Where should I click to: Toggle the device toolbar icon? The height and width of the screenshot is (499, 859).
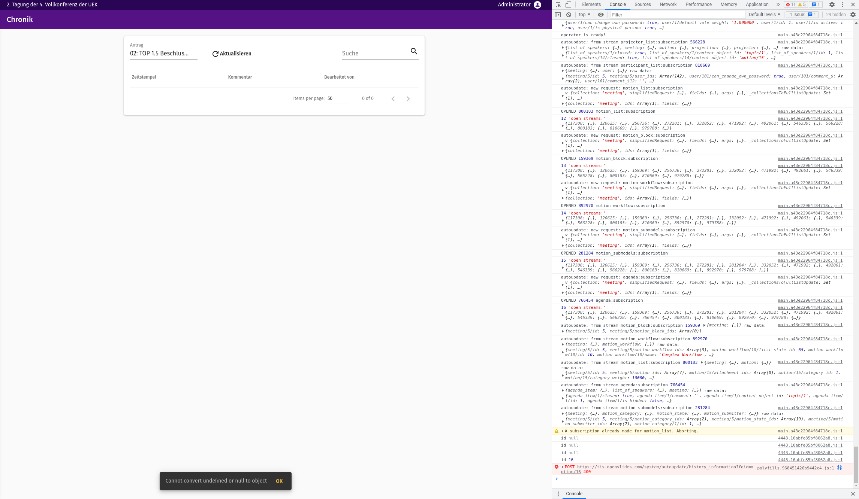pos(568,4)
